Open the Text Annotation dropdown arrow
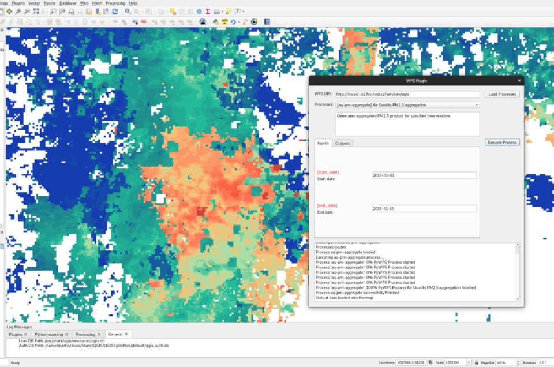Viewport: 554px width, 367px height. click(x=243, y=12)
